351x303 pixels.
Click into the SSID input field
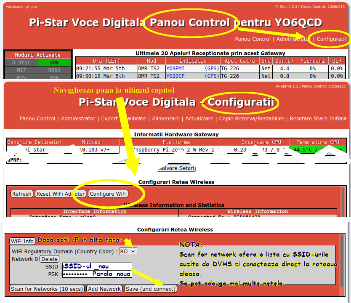97,266
